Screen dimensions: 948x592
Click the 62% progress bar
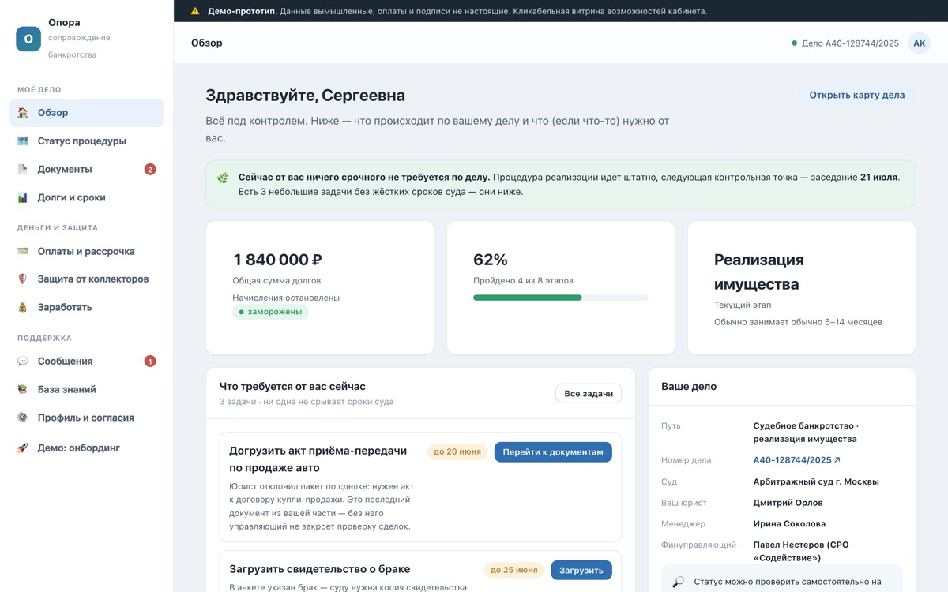tap(561, 298)
